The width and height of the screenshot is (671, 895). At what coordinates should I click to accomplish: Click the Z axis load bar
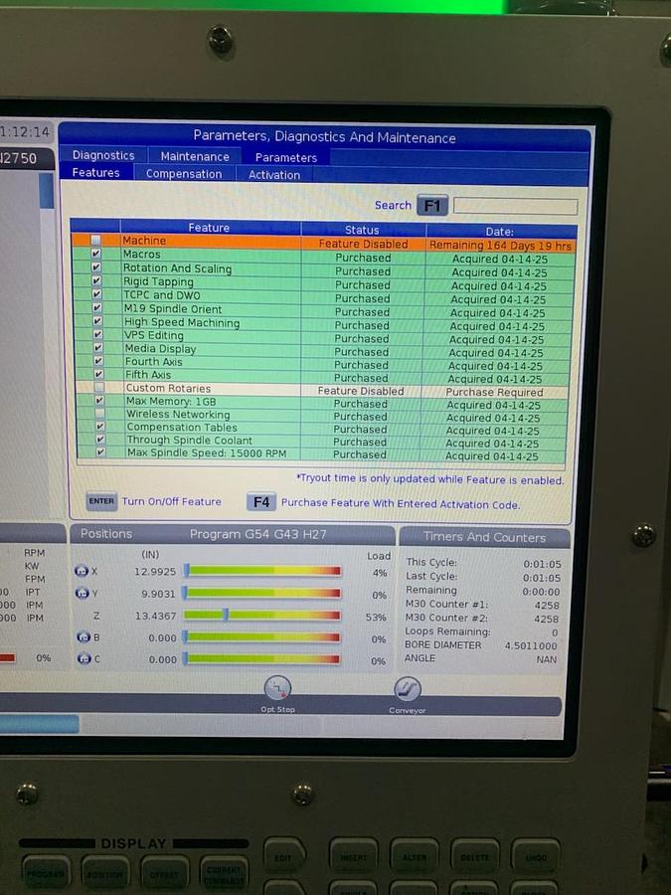coord(262,616)
